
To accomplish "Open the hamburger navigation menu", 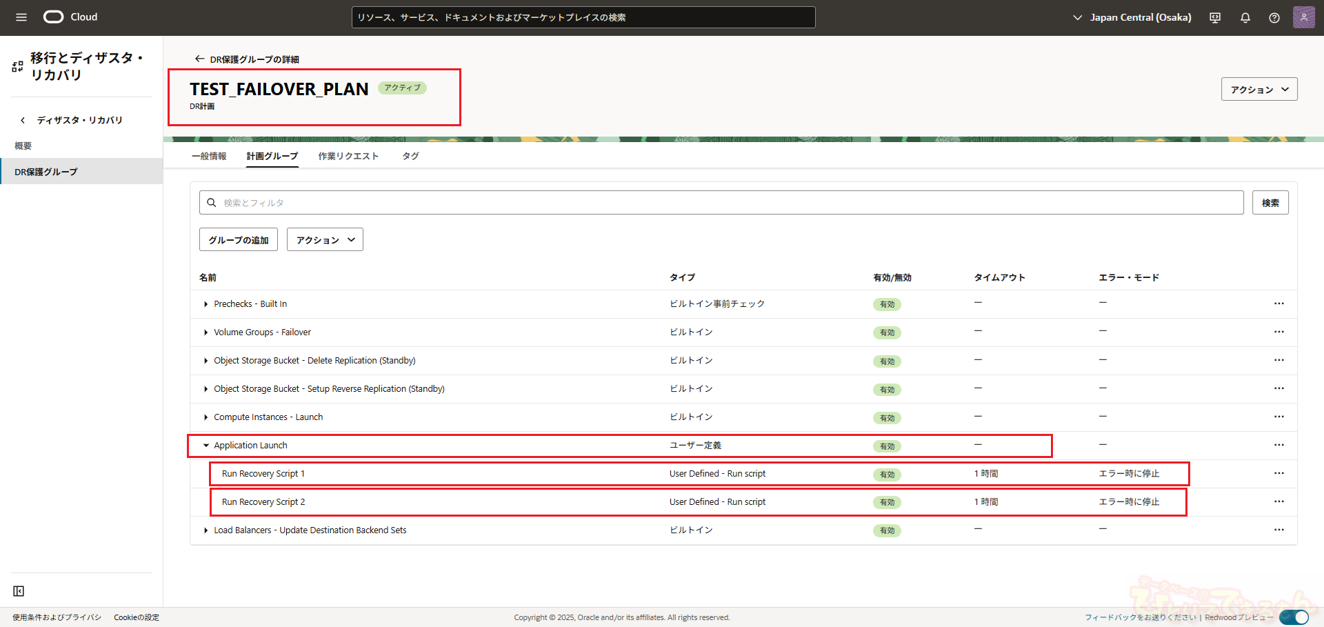I will point(21,17).
